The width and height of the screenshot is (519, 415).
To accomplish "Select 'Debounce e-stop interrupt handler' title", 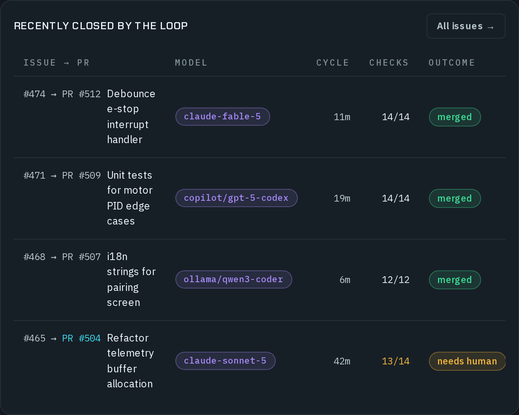I will pyautogui.click(x=131, y=117).
